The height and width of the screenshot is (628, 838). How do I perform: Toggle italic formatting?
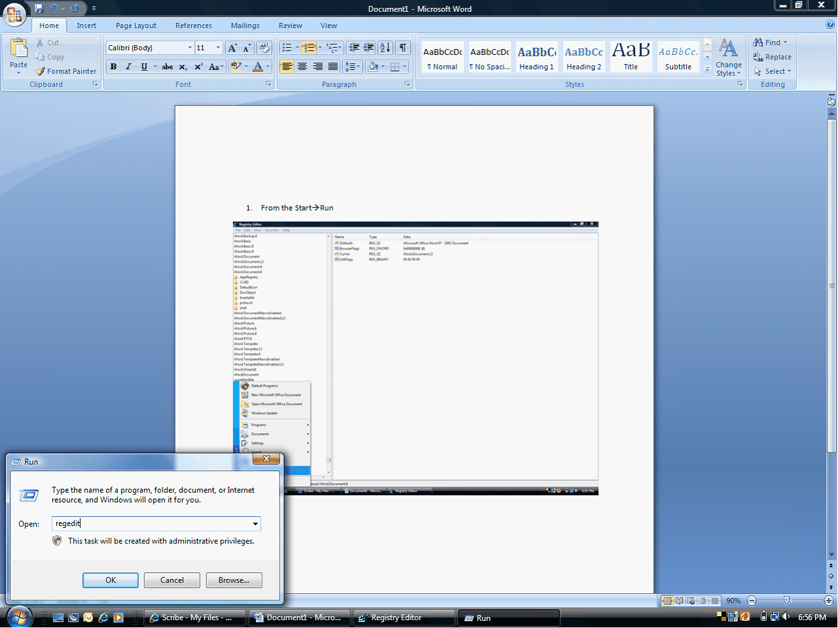(x=128, y=67)
